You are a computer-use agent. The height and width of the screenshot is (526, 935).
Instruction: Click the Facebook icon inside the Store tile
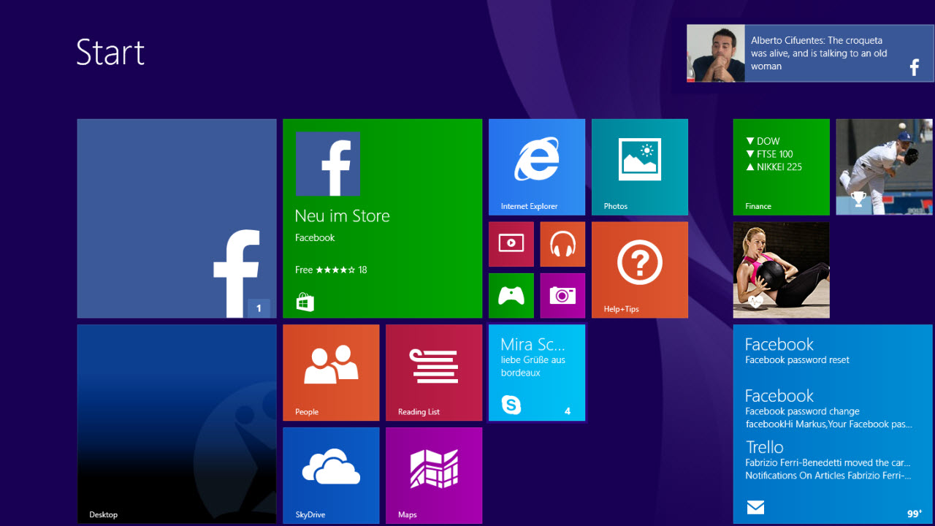pyautogui.click(x=328, y=164)
